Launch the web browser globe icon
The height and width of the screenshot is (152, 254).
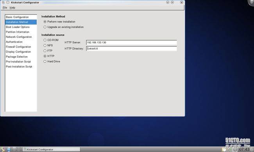(9, 149)
